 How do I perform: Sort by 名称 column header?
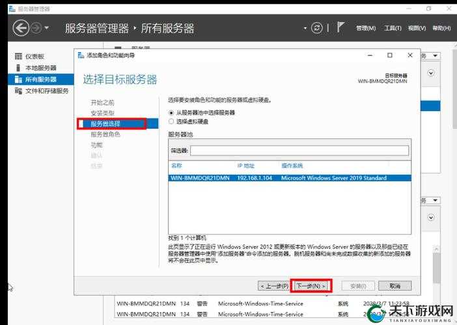point(176,166)
